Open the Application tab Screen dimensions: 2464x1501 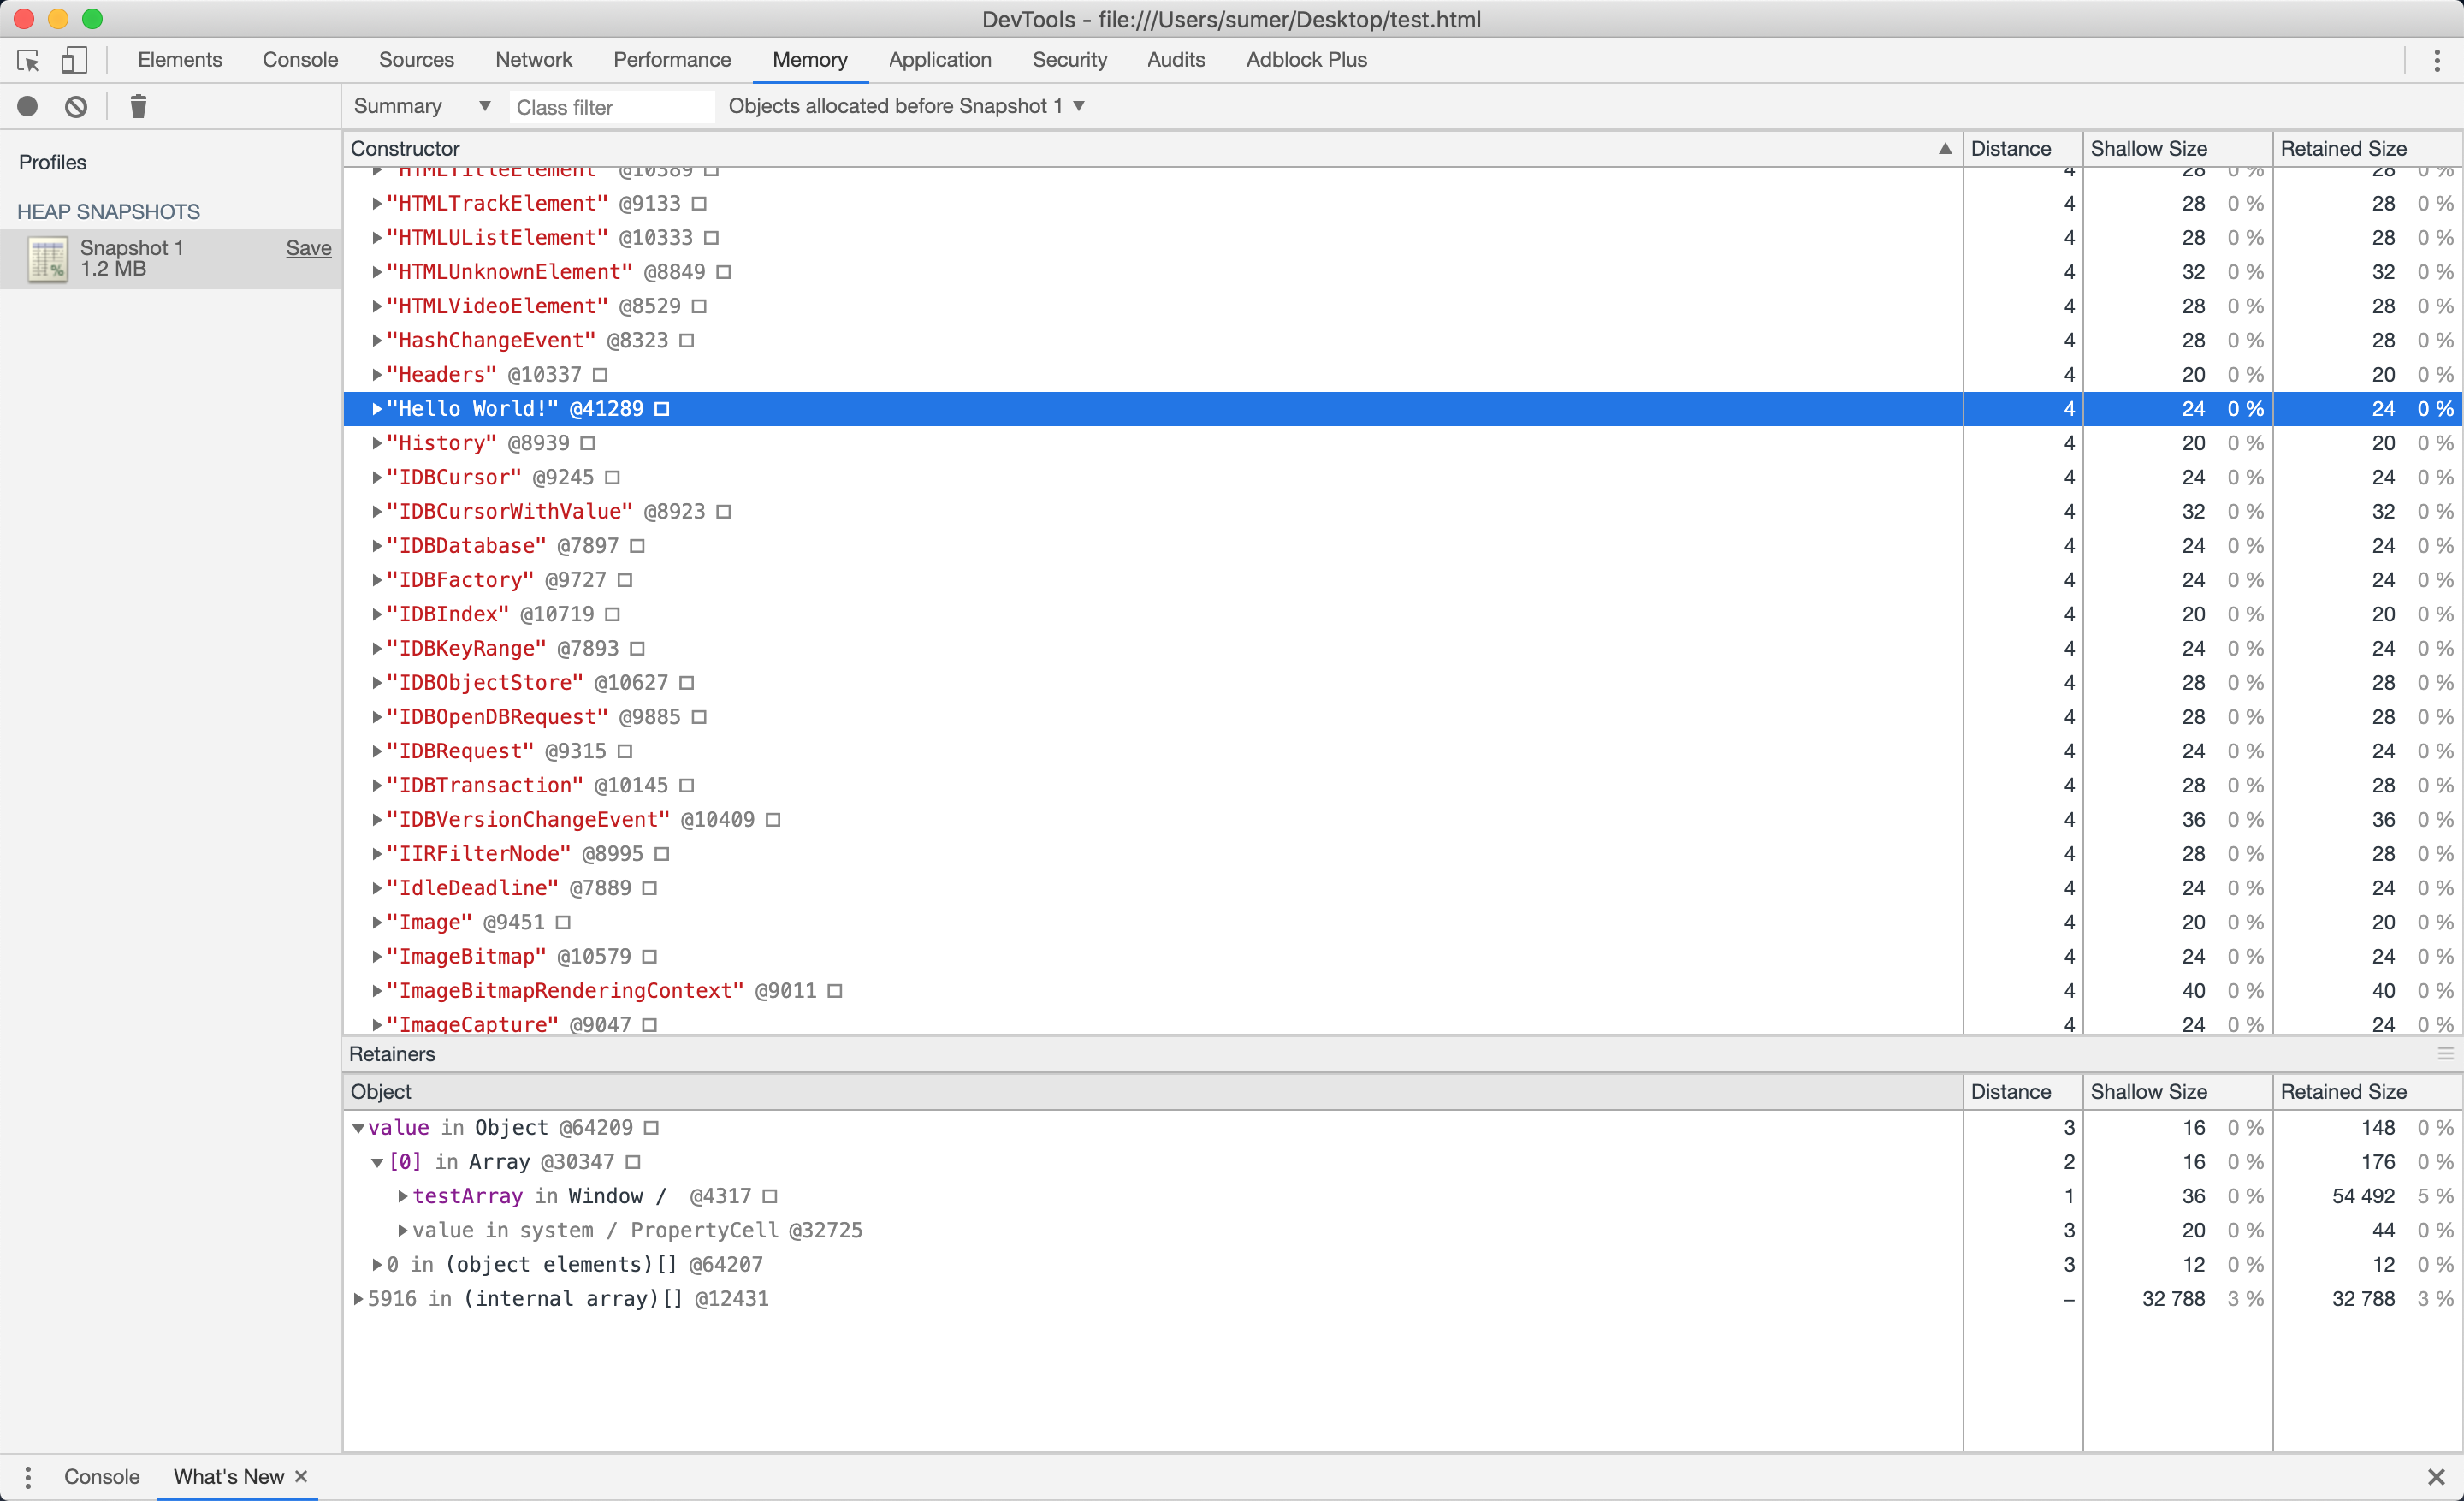(x=939, y=60)
